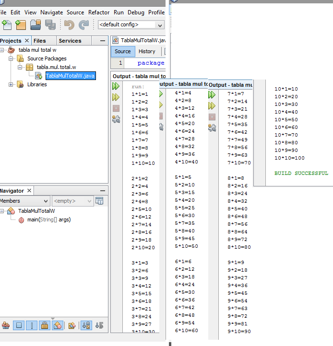Click the Stop icon in first Output panel
This screenshot has height=346, width=333.
pos(116,108)
